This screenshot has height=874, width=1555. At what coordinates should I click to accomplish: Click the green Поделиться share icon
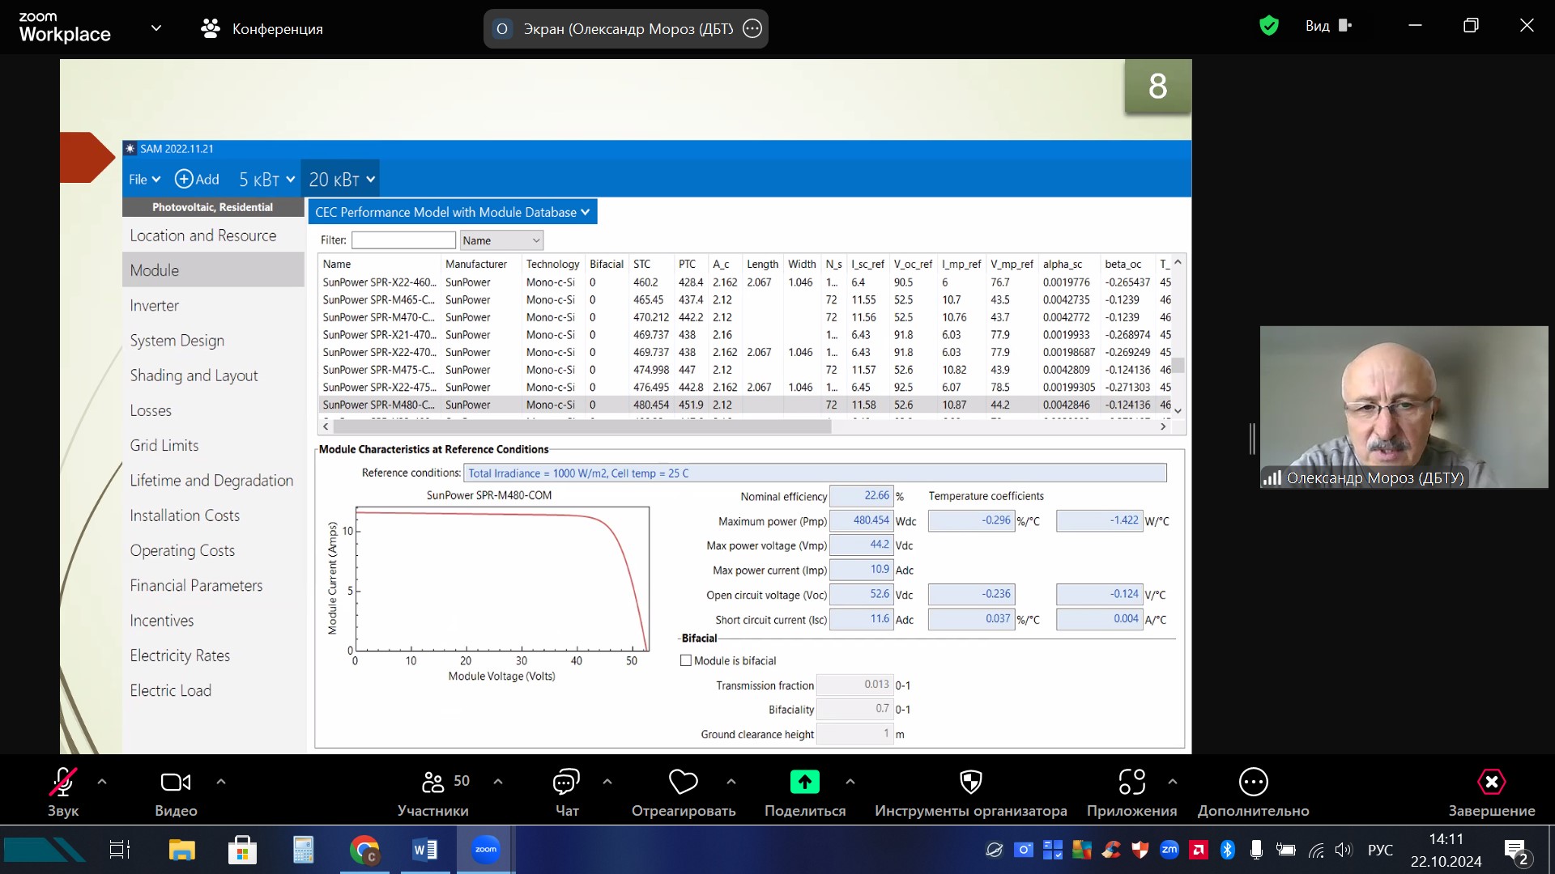804,782
